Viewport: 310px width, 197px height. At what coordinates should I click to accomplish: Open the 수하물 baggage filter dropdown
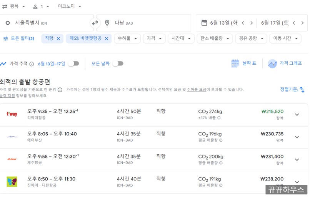pyautogui.click(x=127, y=38)
